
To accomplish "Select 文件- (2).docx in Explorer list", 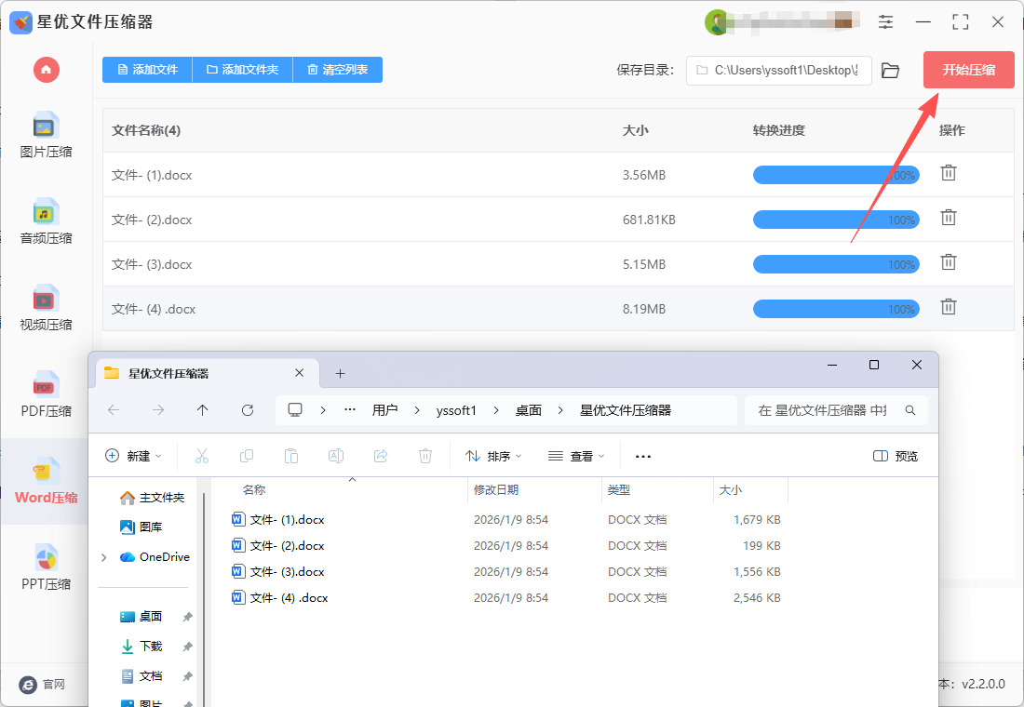I will tap(287, 546).
